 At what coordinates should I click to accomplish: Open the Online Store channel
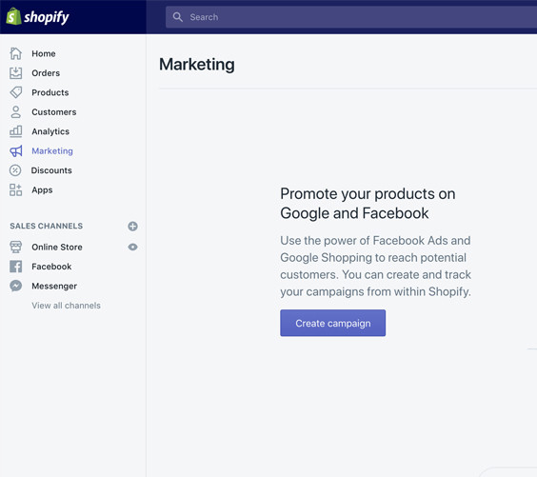tap(57, 248)
